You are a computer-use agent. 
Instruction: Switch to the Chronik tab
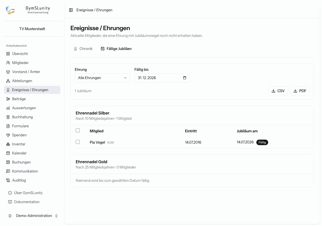83,49
